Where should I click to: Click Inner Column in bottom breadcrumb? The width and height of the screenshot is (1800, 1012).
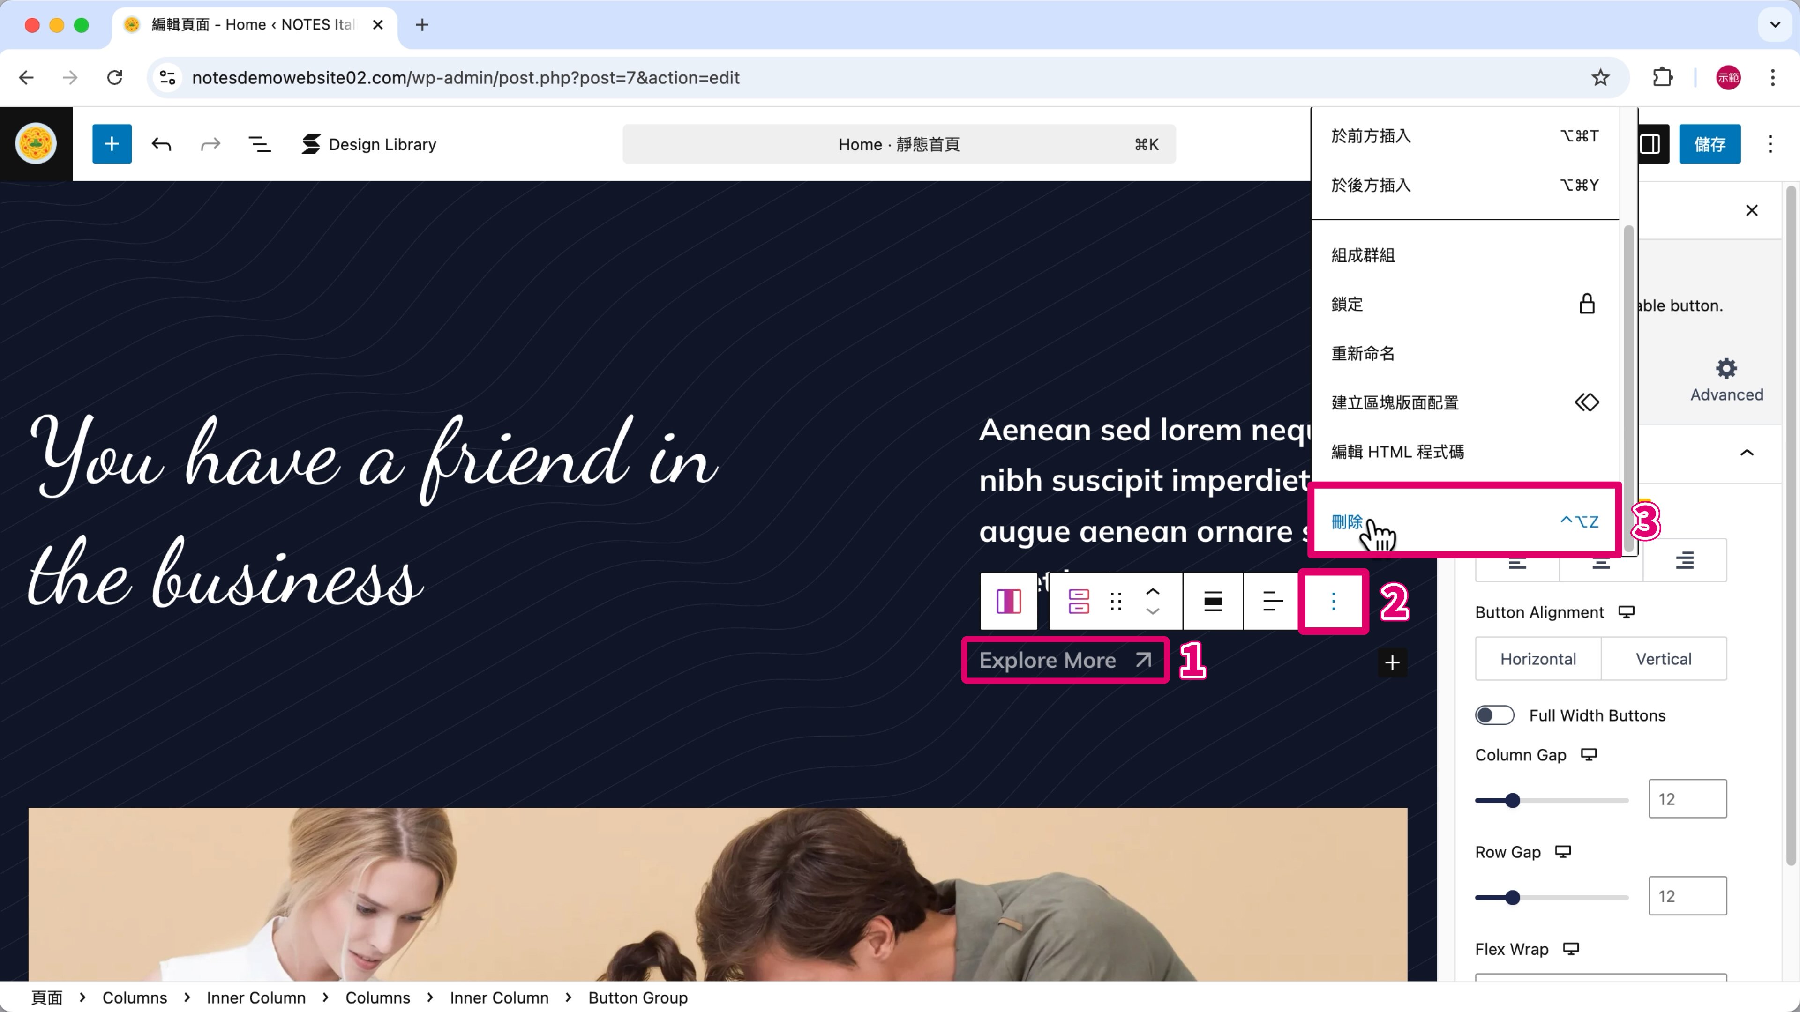pyautogui.click(x=499, y=997)
